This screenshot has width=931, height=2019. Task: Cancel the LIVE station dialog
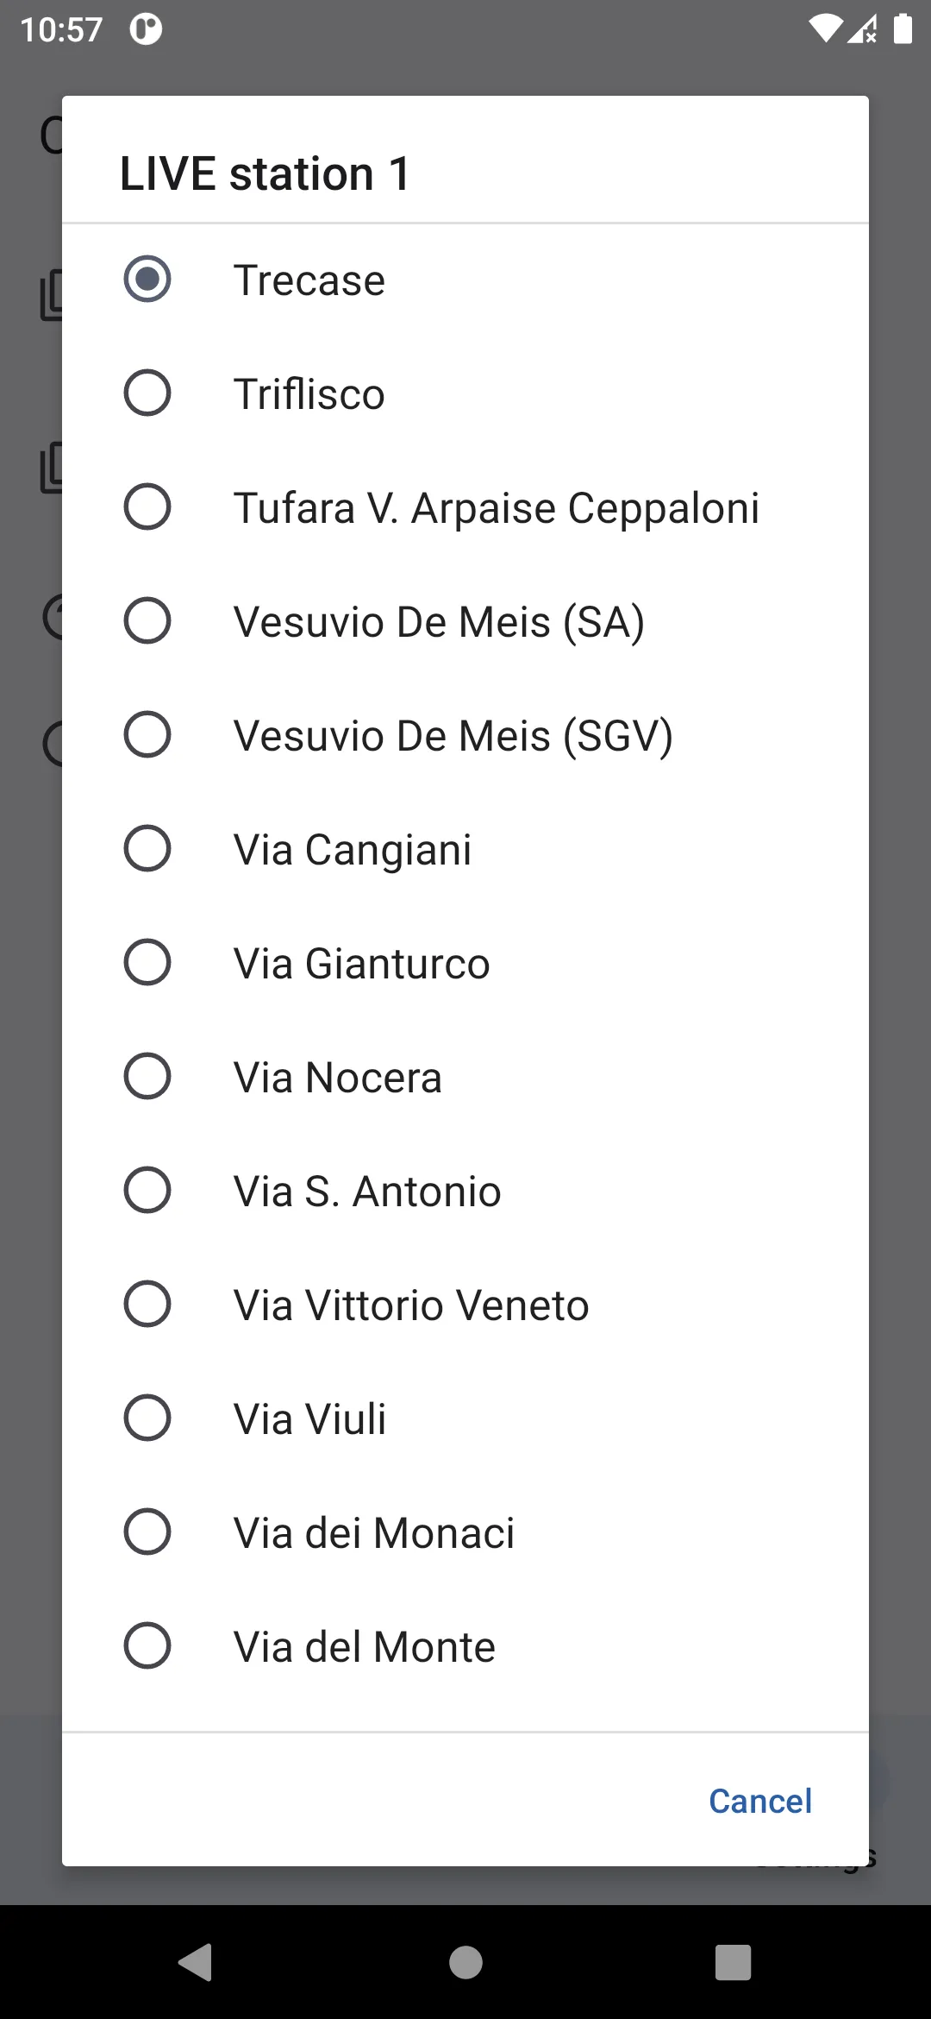pyautogui.click(x=760, y=1801)
